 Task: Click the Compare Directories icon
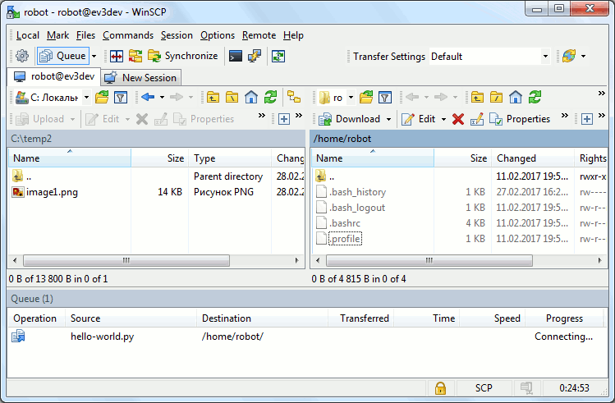coord(117,56)
